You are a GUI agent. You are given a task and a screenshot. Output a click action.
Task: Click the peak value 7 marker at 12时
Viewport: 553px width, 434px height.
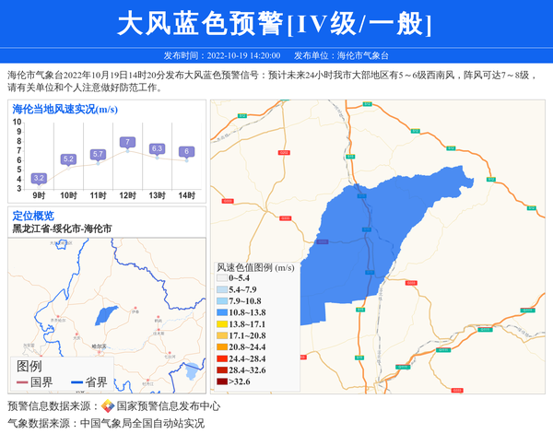click(127, 142)
